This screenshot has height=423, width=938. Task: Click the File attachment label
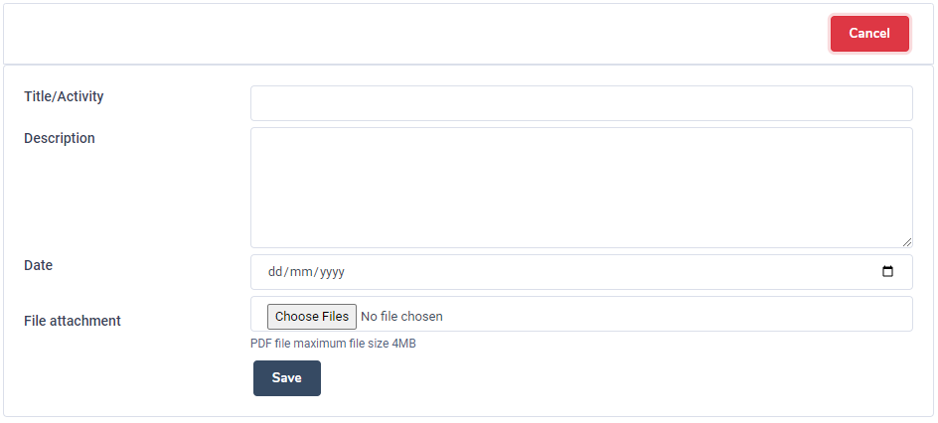click(x=73, y=321)
